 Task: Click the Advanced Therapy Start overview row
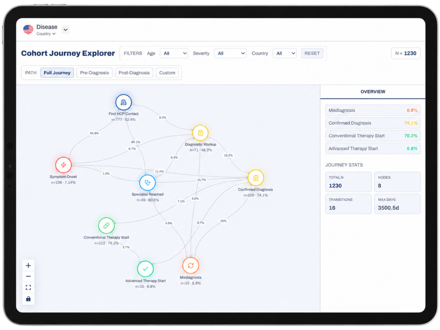coord(373,148)
